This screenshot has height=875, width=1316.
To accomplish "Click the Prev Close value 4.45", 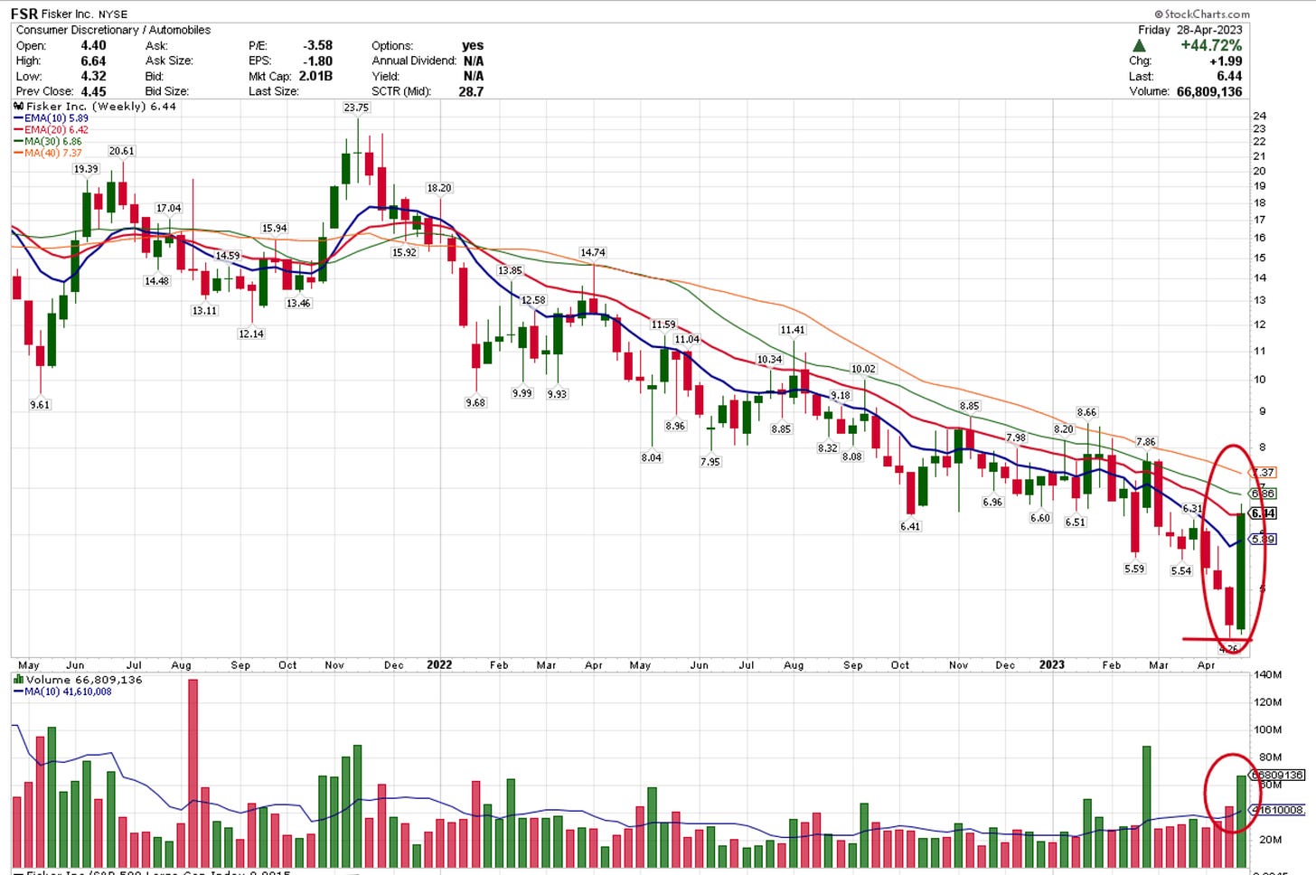I will 93,91.
